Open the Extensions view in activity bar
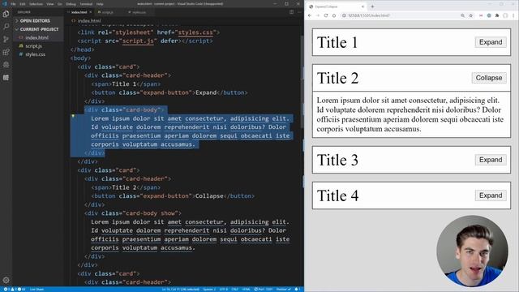Image resolution: width=519 pixels, height=292 pixels. pos(6,52)
